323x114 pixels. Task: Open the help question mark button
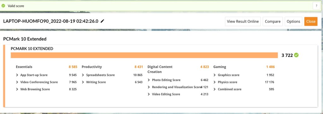(x=316, y=6)
